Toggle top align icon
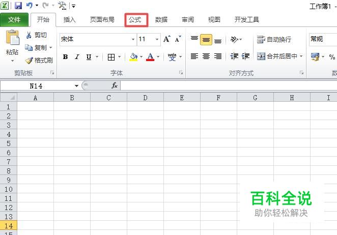 coord(194,39)
